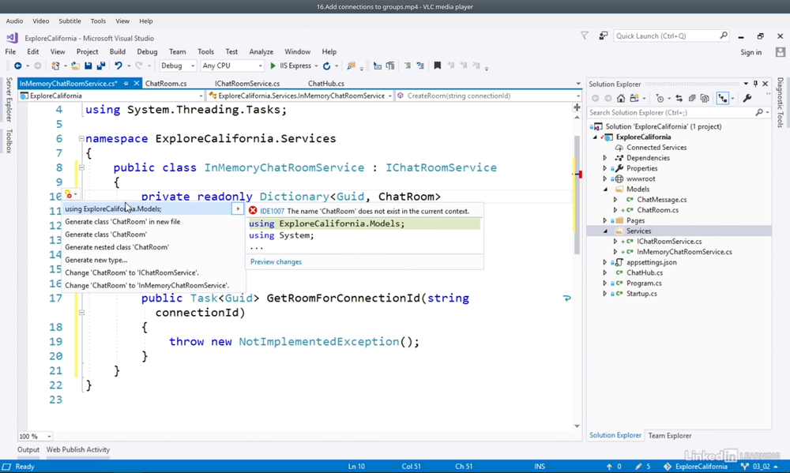
Task: Expand the wwwroot node
Action: [x=605, y=178]
